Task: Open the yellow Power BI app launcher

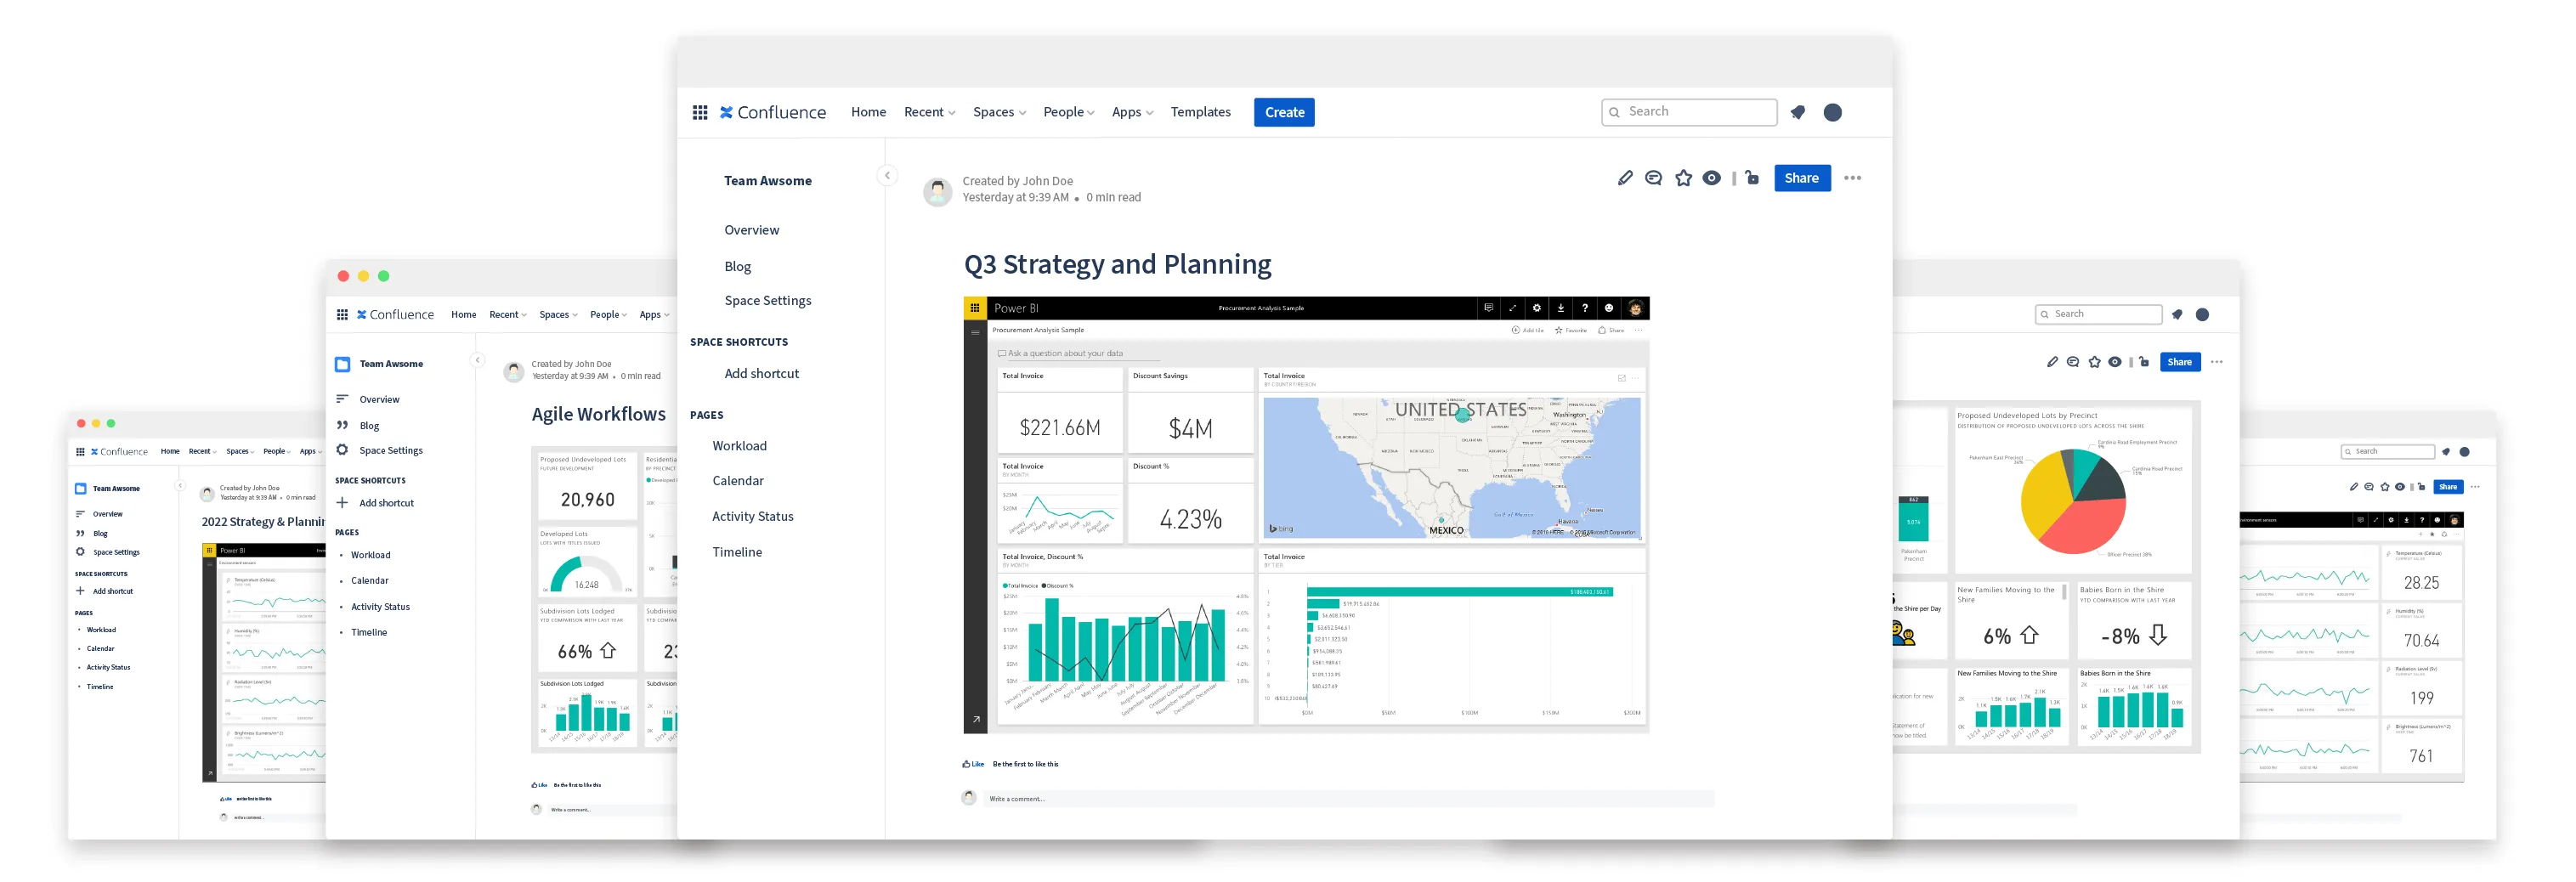Action: (x=975, y=308)
